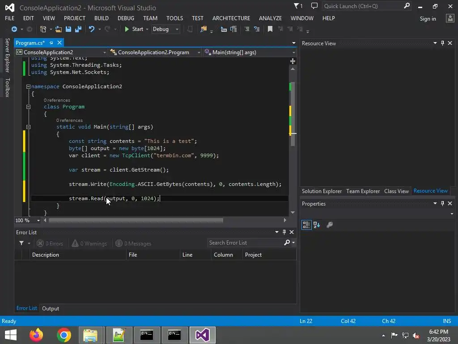Screen dimensions: 458x344
Task: Open the ConsoleApplication2.Program type dropdown
Action: pyautogui.click(x=155, y=52)
